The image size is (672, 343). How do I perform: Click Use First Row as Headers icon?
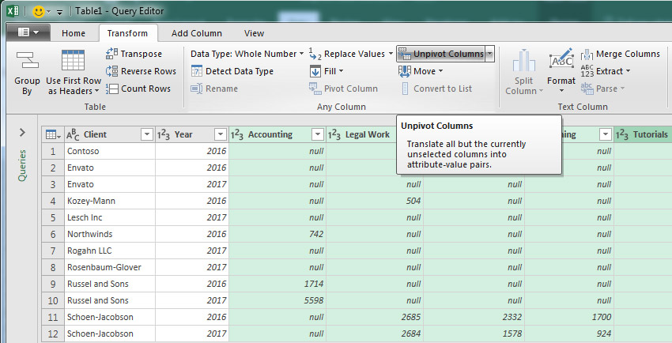74,60
